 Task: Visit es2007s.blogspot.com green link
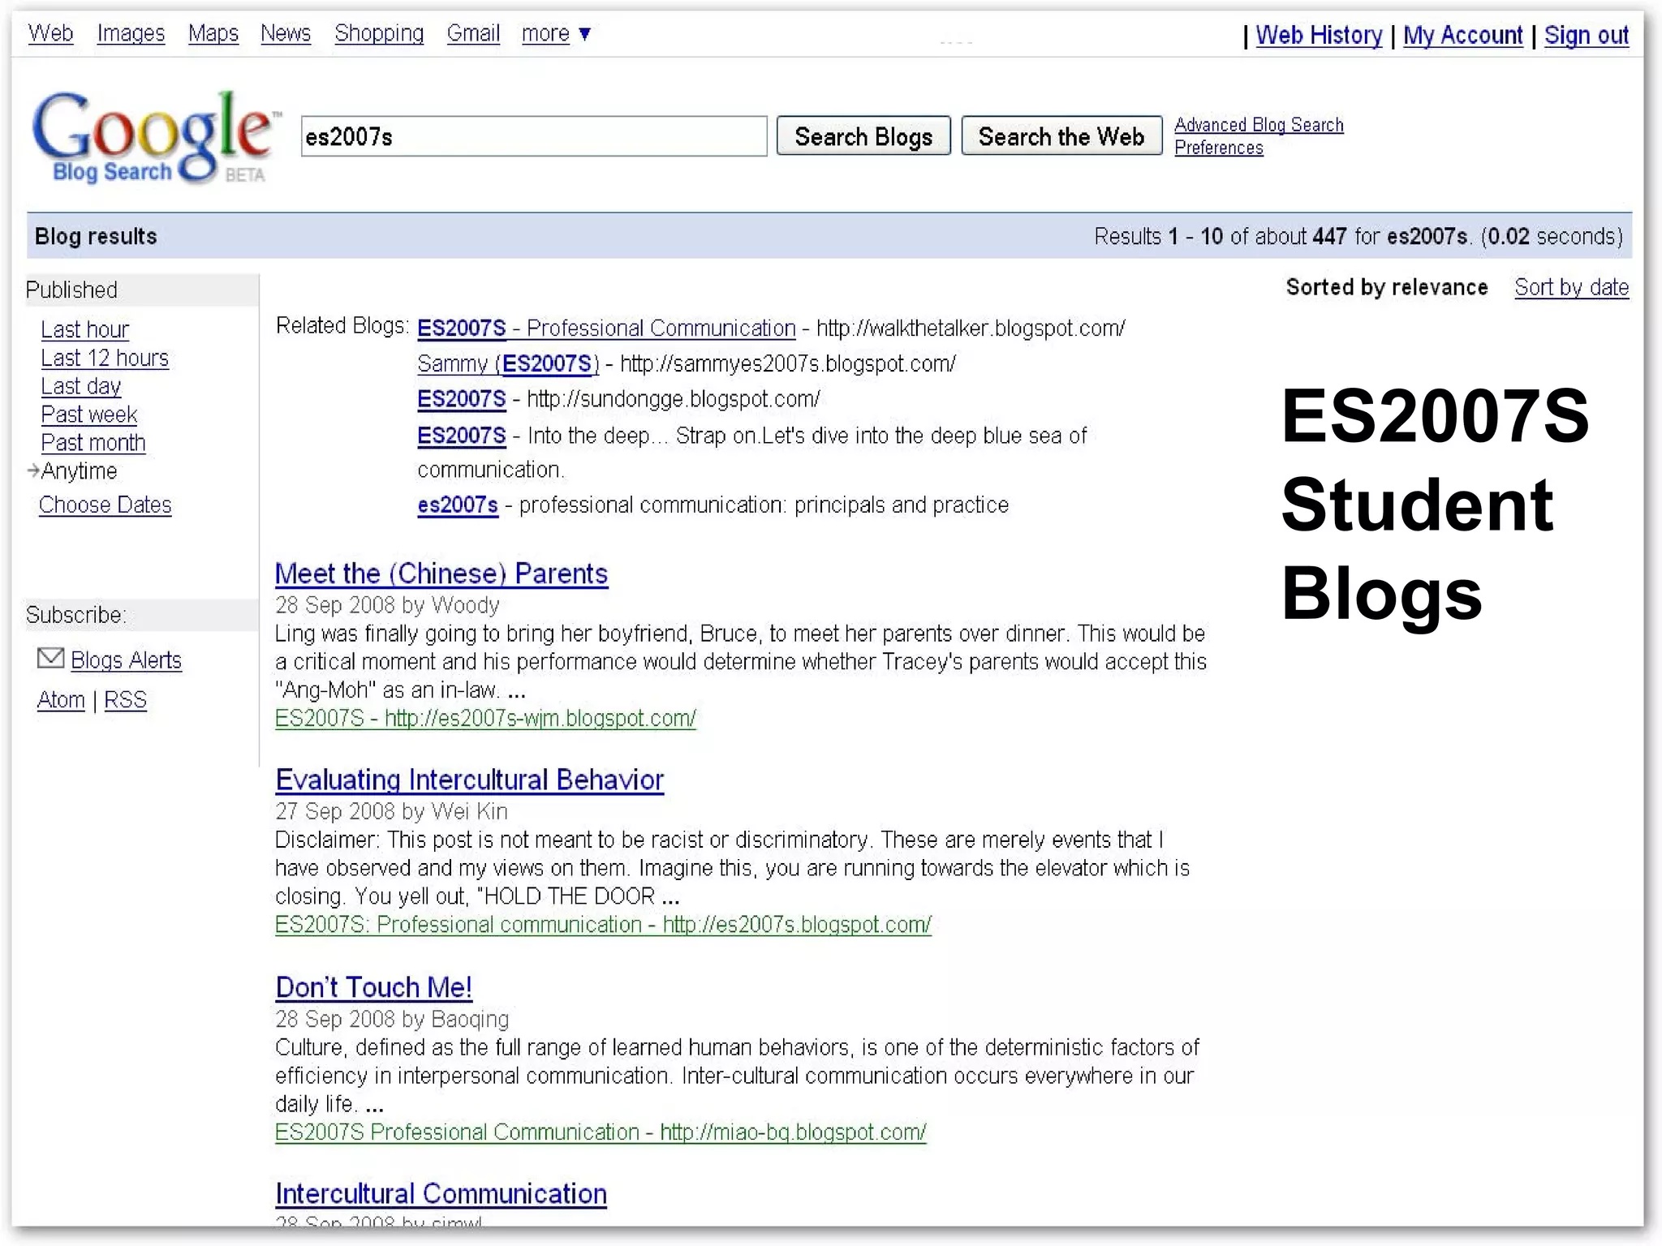pos(603,924)
